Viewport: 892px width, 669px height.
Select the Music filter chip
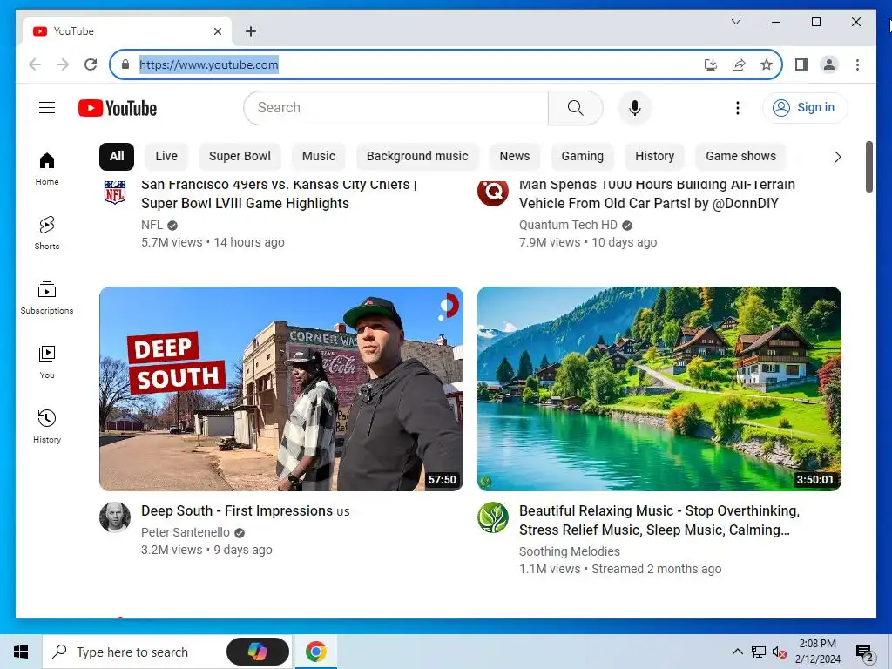pyautogui.click(x=319, y=157)
